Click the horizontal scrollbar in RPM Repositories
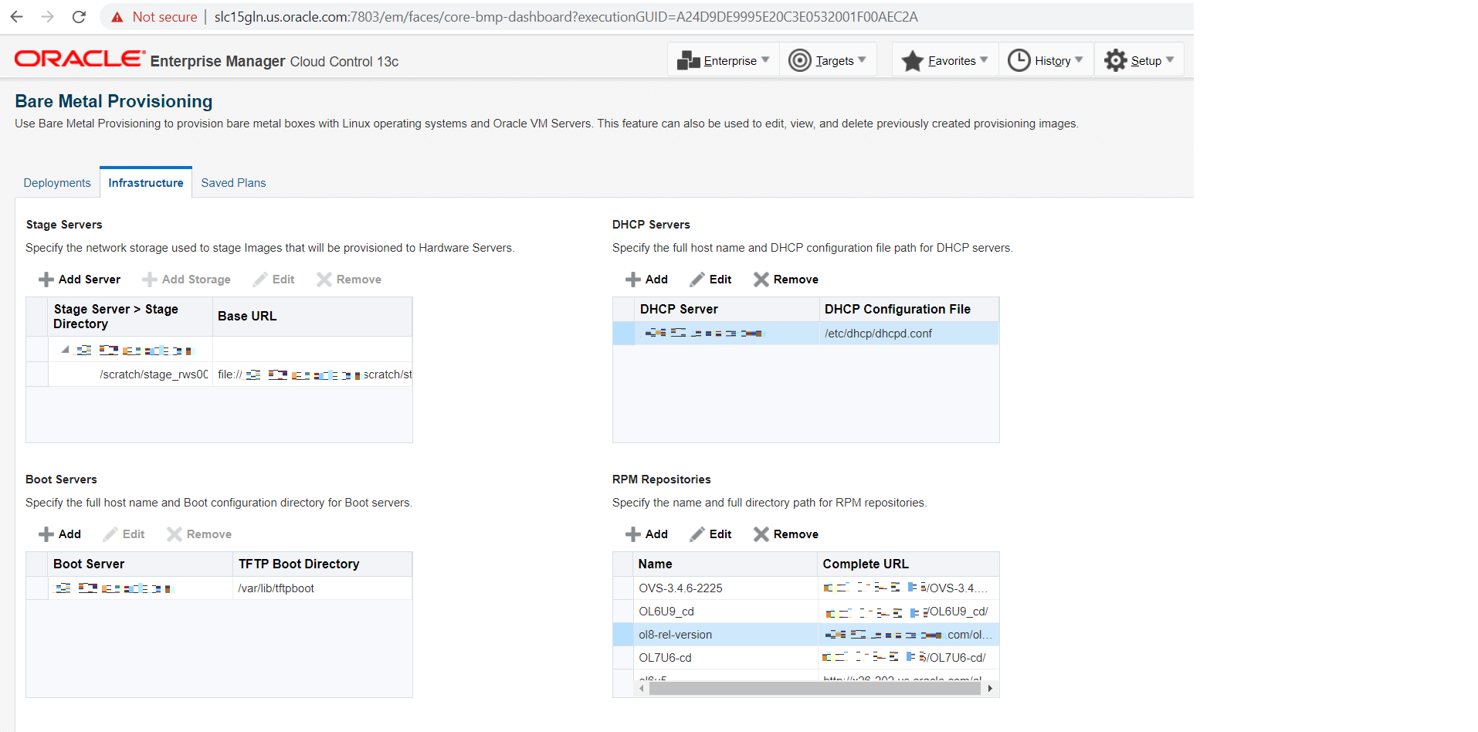The width and height of the screenshot is (1478, 732). coord(815,688)
